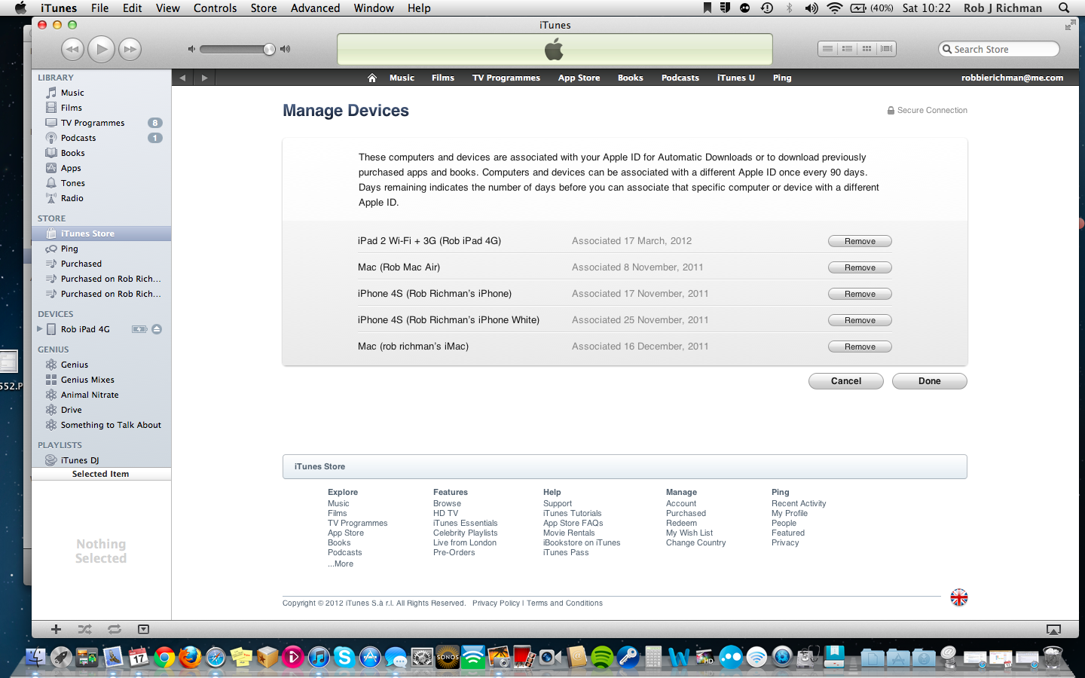Open the Change Country link
The height and width of the screenshot is (678, 1085).
(x=695, y=542)
